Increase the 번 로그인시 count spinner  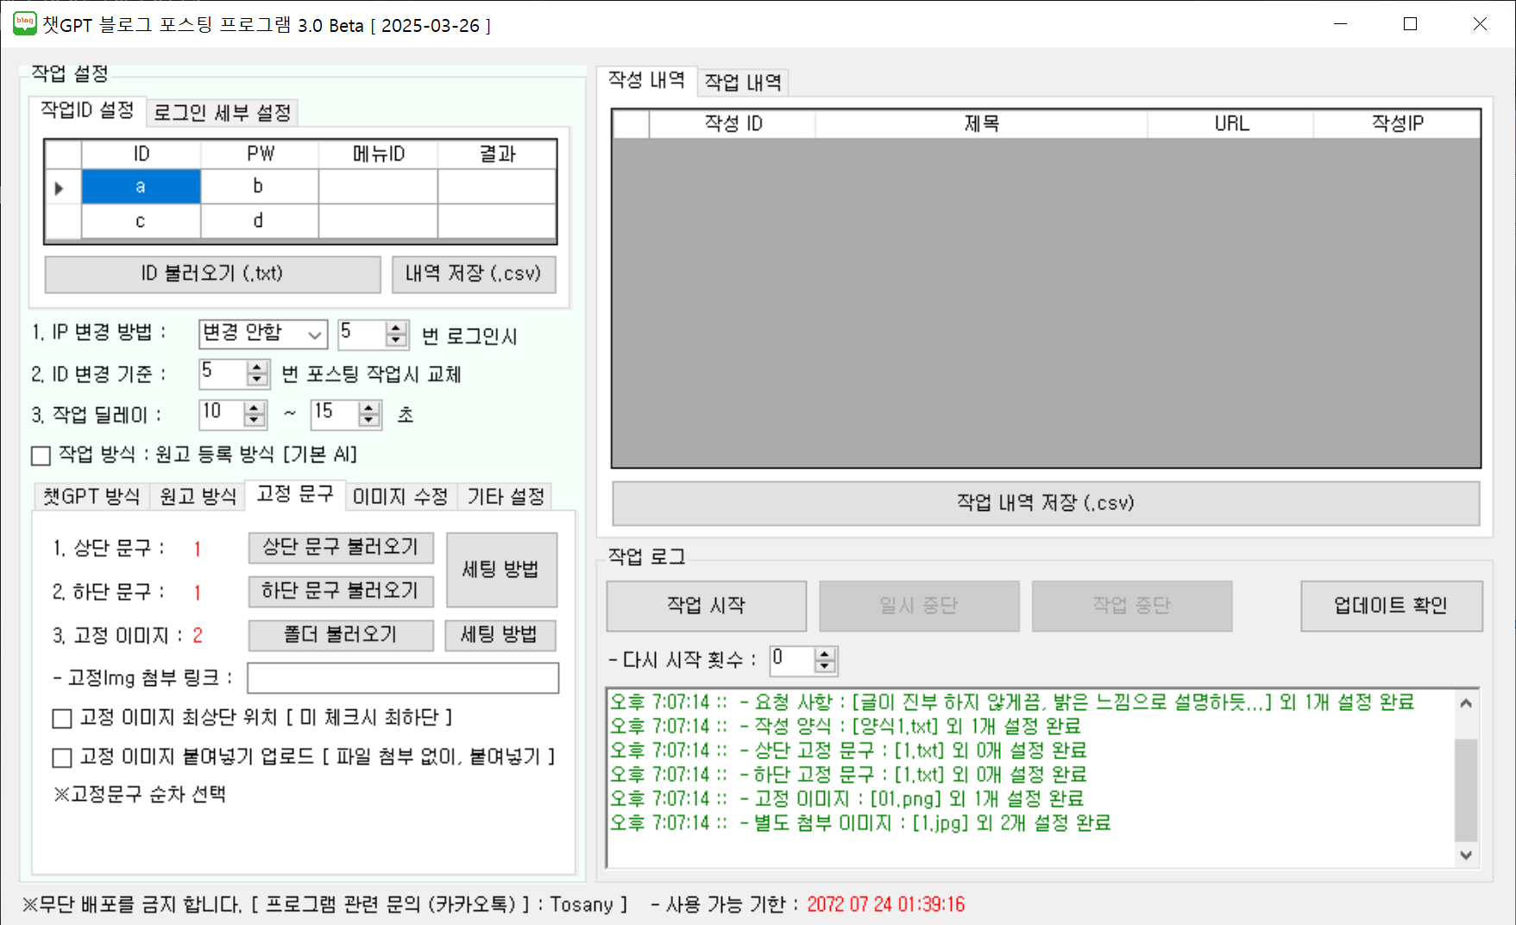tap(396, 328)
